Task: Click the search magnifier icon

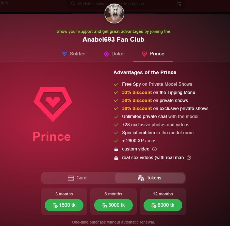Action: tap(73, 4)
